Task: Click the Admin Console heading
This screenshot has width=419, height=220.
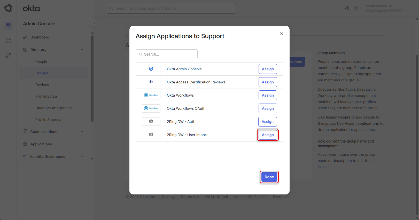Action: click(39, 24)
